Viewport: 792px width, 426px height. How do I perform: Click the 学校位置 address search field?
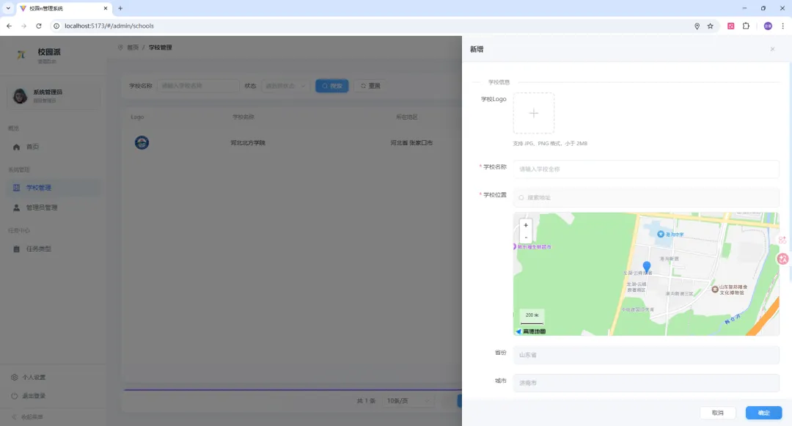point(645,197)
